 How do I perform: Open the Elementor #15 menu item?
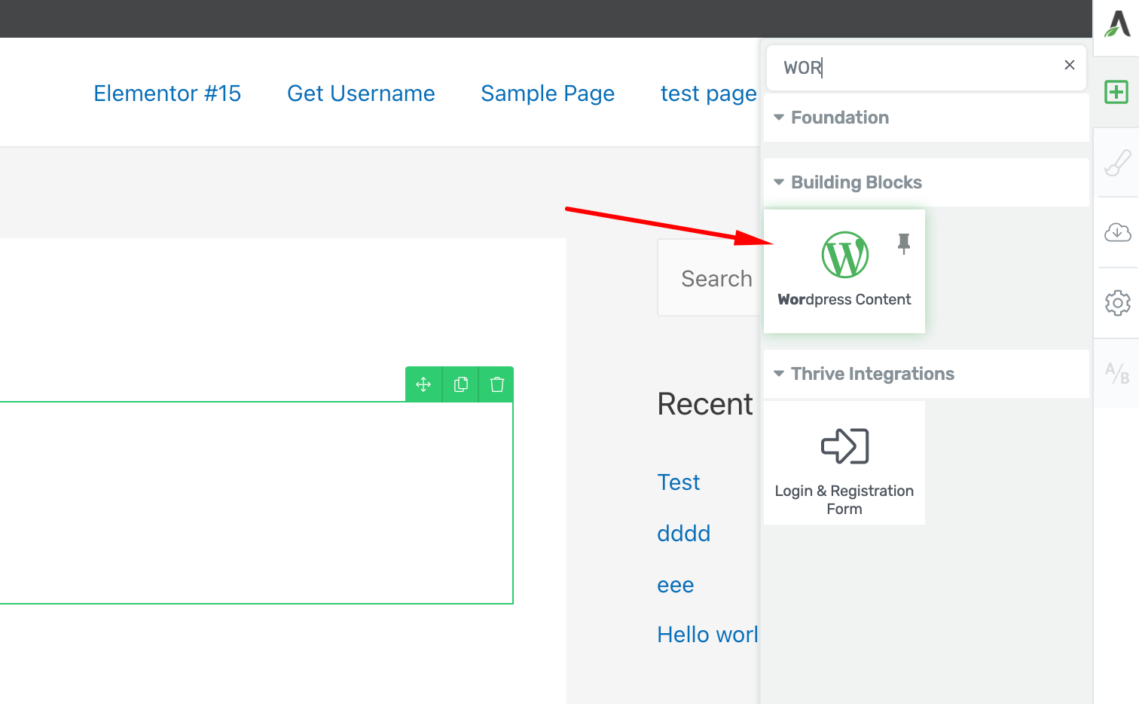167,93
